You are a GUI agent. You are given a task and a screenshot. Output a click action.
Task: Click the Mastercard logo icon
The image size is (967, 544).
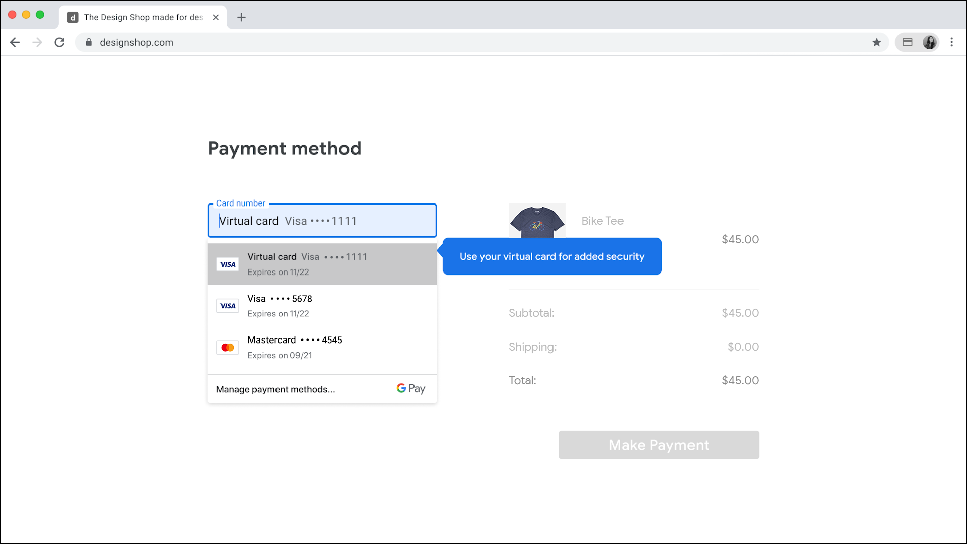(x=228, y=347)
